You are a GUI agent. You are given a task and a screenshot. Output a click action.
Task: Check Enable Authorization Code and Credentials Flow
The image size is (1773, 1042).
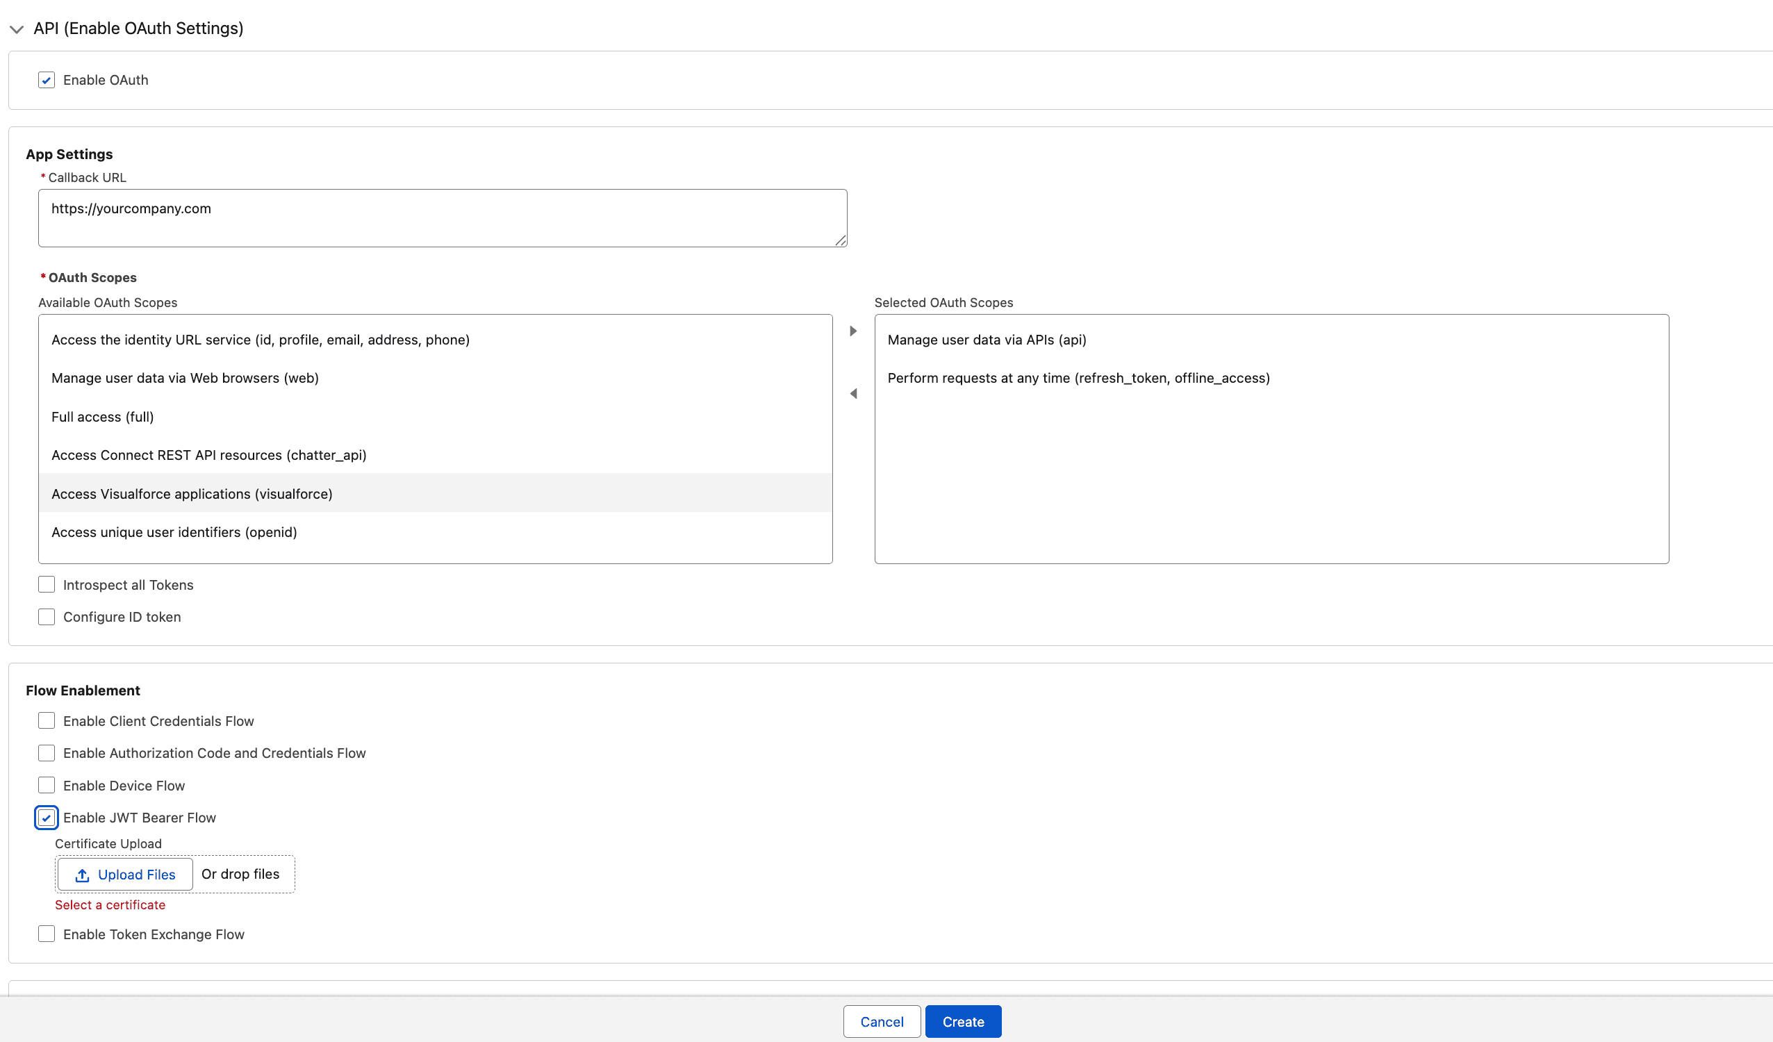pyautogui.click(x=46, y=752)
